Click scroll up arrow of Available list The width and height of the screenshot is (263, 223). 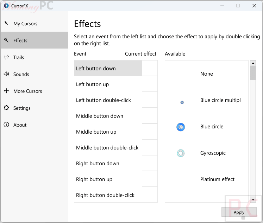pyautogui.click(x=253, y=63)
